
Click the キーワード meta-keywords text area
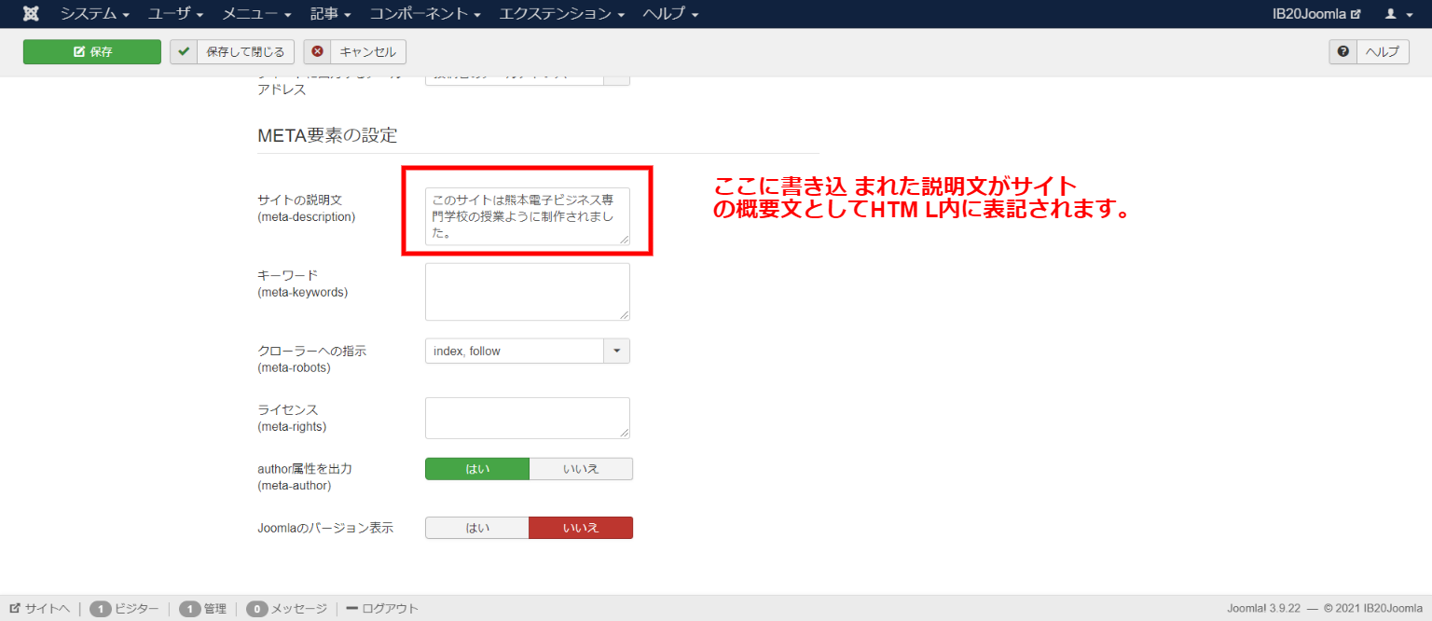click(x=527, y=292)
